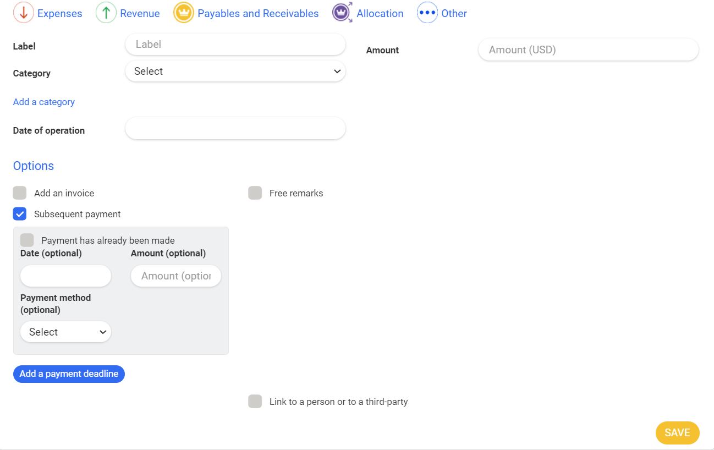Switch to the Revenue tab label
This screenshot has height=450, width=714.
(x=140, y=14)
